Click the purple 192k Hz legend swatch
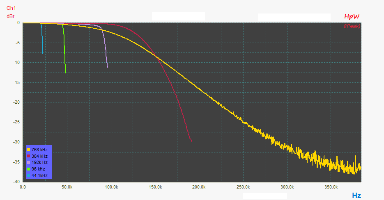This screenshot has width=384, height=200. pos(29,162)
